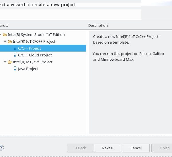This screenshot has height=157, width=172.
Task: Cancel the new project wizard
Action: pos(136,148)
